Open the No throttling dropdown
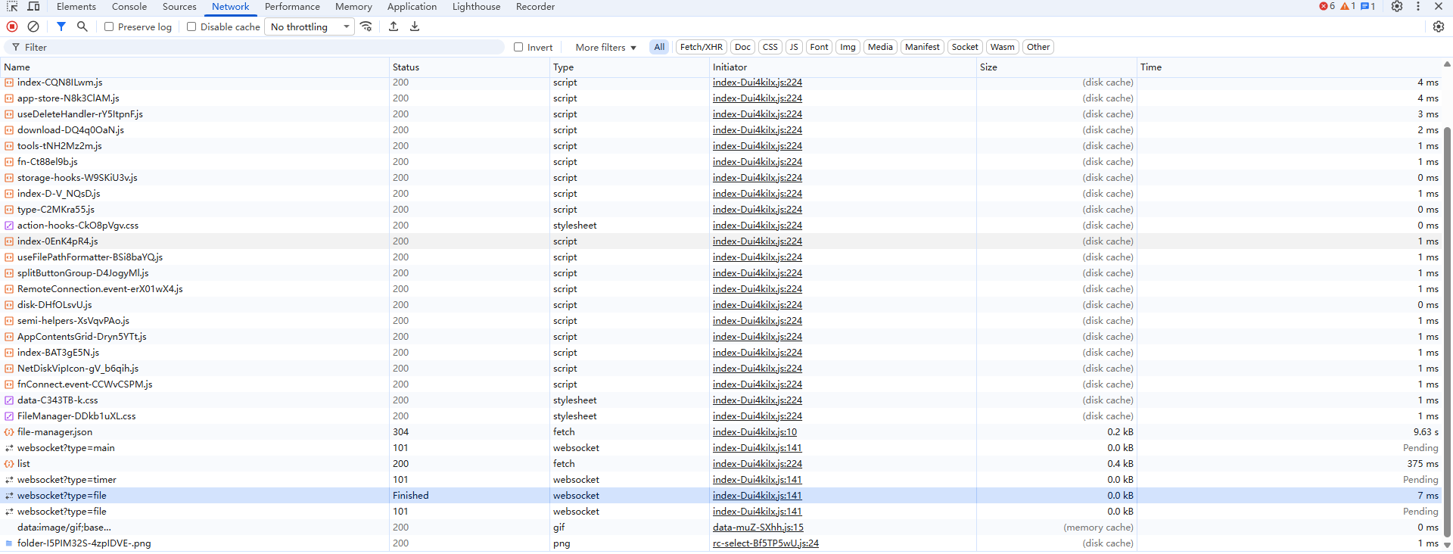The image size is (1453, 554). (x=310, y=26)
